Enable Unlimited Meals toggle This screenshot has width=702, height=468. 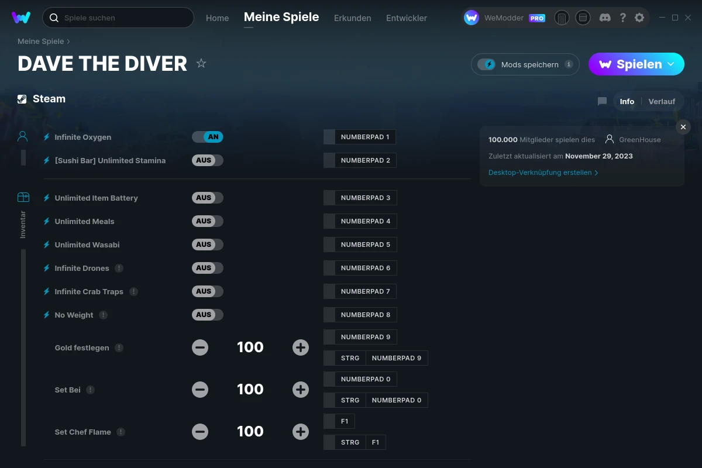[x=208, y=221]
